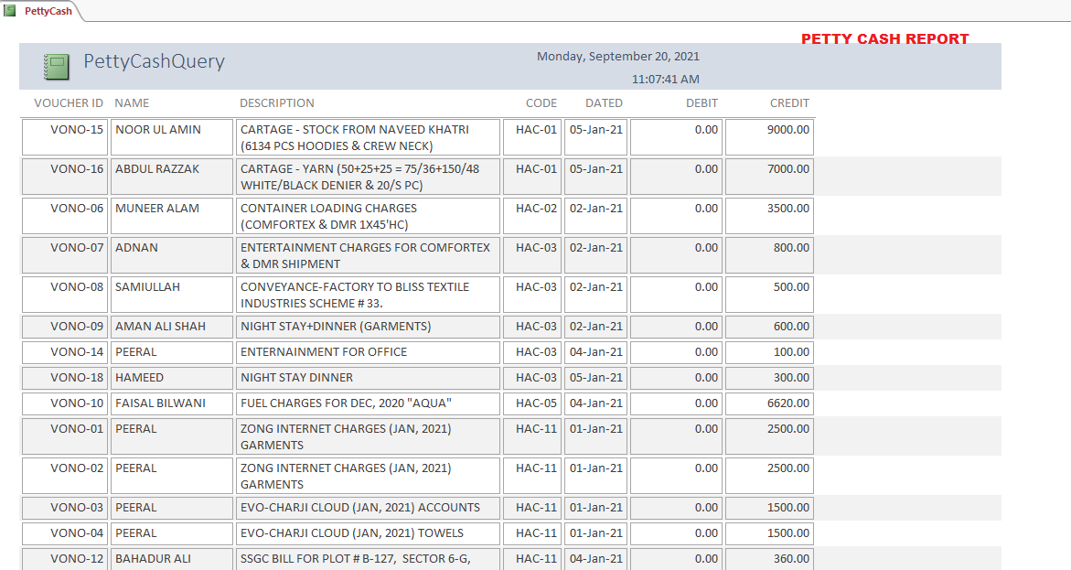Click the PettyCash tab report icon
1071x570 pixels.
[9, 11]
